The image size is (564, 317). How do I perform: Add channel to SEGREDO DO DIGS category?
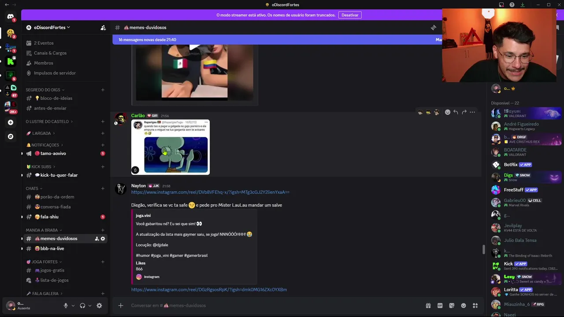(x=103, y=90)
